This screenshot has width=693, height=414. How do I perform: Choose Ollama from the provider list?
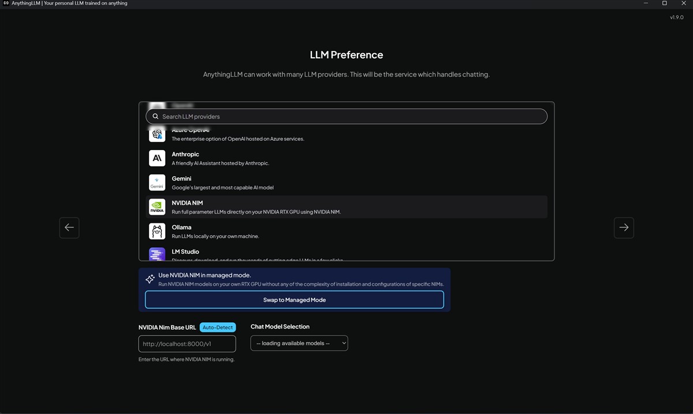[x=346, y=231]
